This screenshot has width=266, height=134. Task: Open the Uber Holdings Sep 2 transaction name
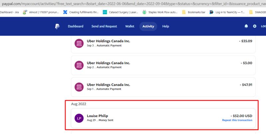click(108, 63)
